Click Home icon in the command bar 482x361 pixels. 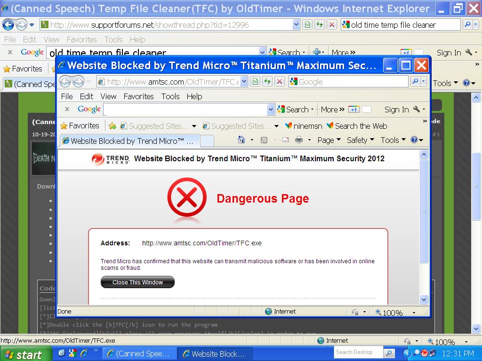(x=241, y=140)
